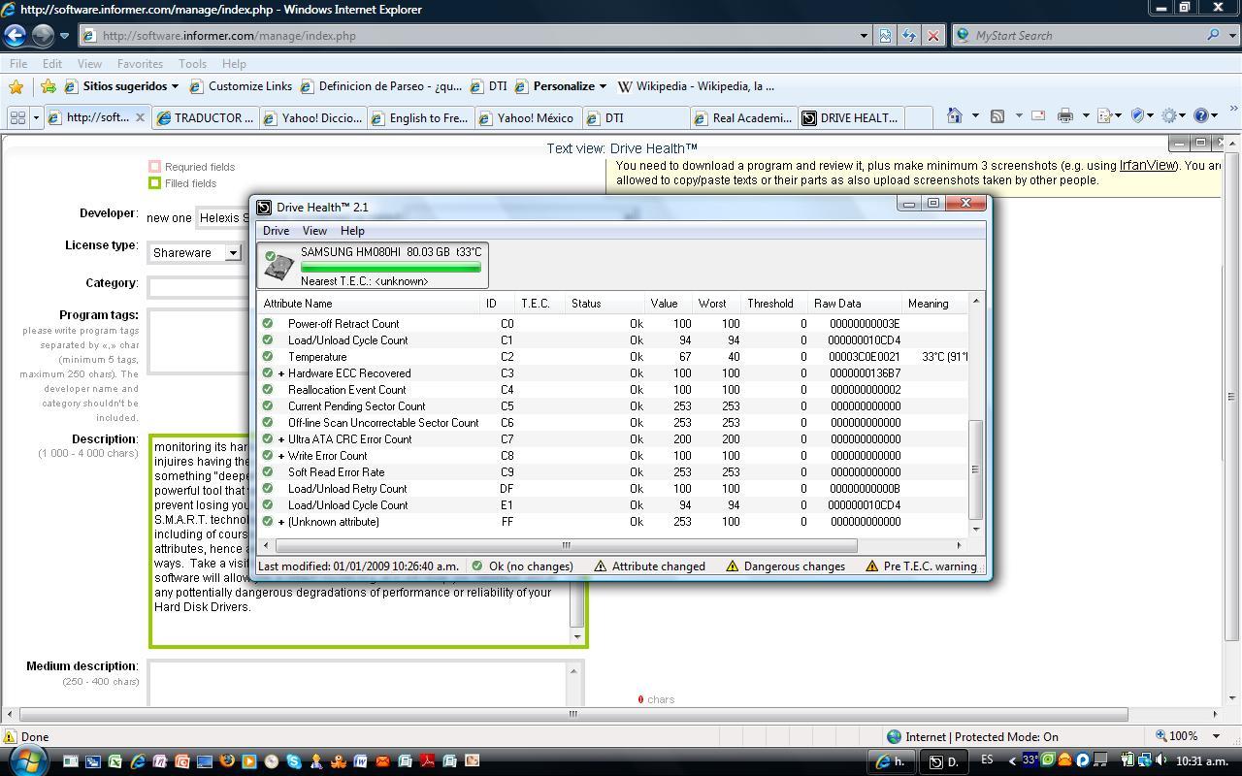
Task: Expand the Write Error Count attribute
Action: tap(281, 456)
